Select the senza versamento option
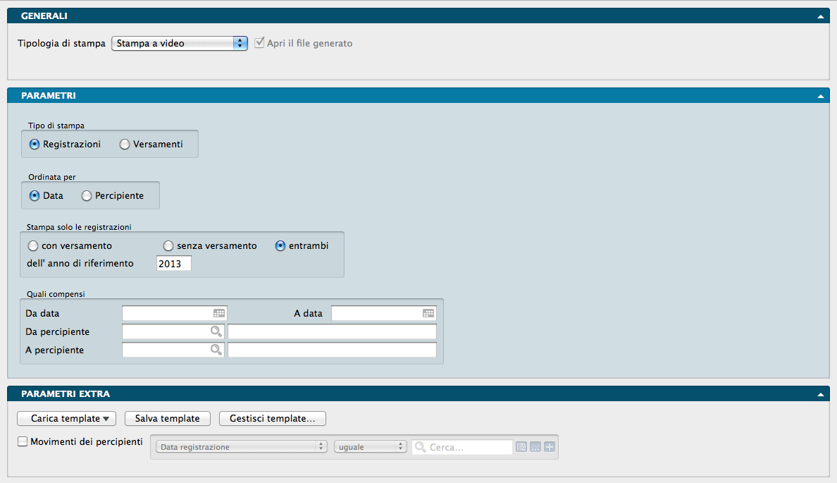 [168, 246]
